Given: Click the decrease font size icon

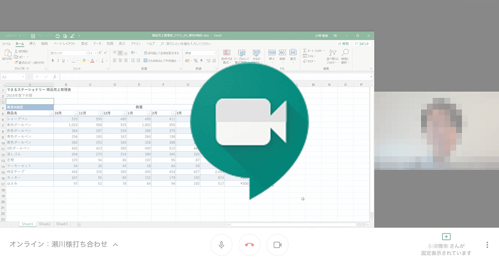Looking at the screenshot, I should [x=106, y=53].
